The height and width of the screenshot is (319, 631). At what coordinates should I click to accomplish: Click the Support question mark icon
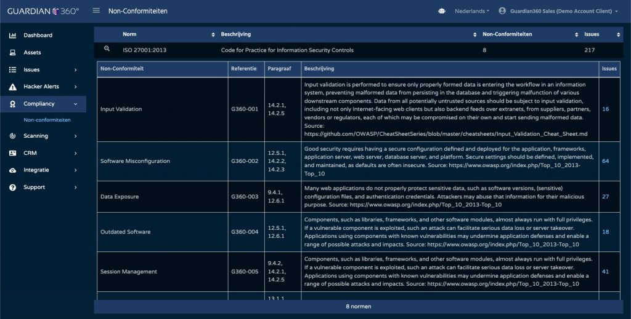tap(12, 187)
